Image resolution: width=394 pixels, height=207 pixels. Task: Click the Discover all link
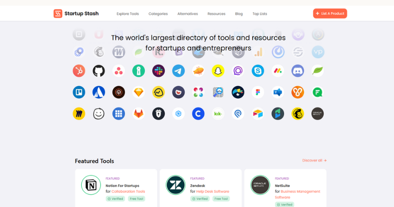pos(314,161)
